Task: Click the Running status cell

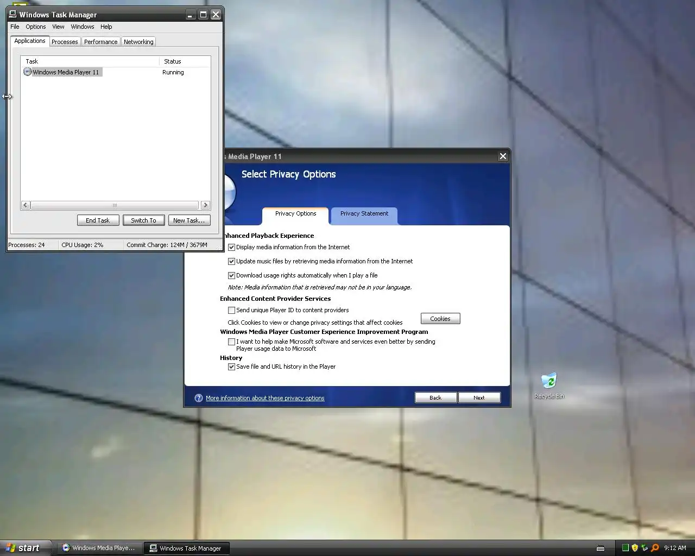Action: (173, 72)
